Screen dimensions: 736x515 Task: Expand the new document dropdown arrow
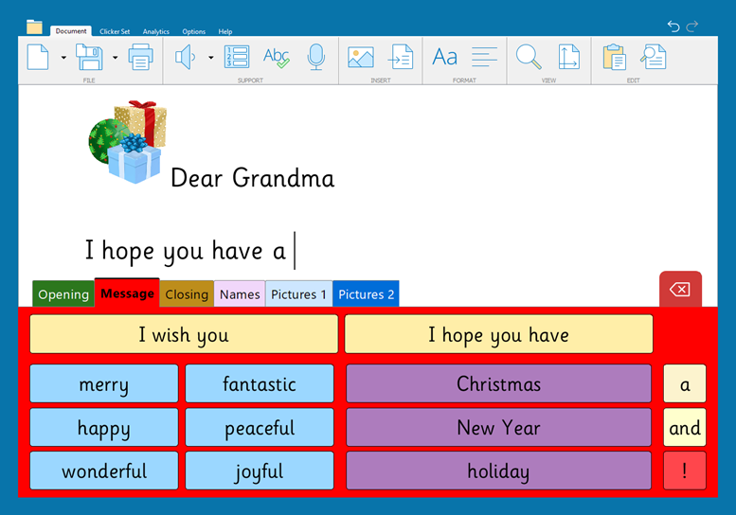[63, 58]
